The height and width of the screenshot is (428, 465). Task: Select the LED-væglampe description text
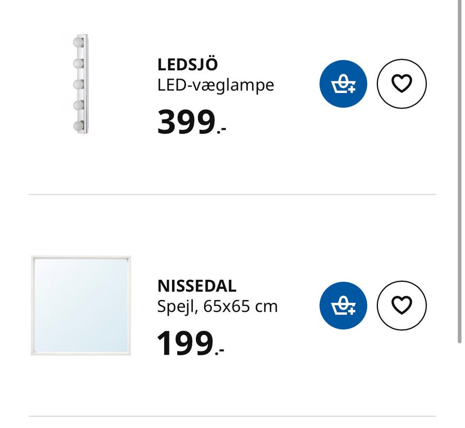point(216,85)
